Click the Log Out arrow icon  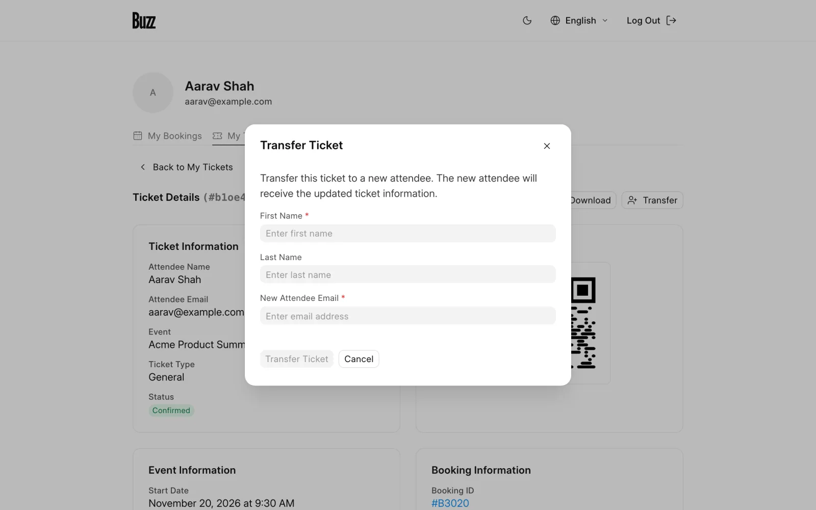(x=671, y=20)
